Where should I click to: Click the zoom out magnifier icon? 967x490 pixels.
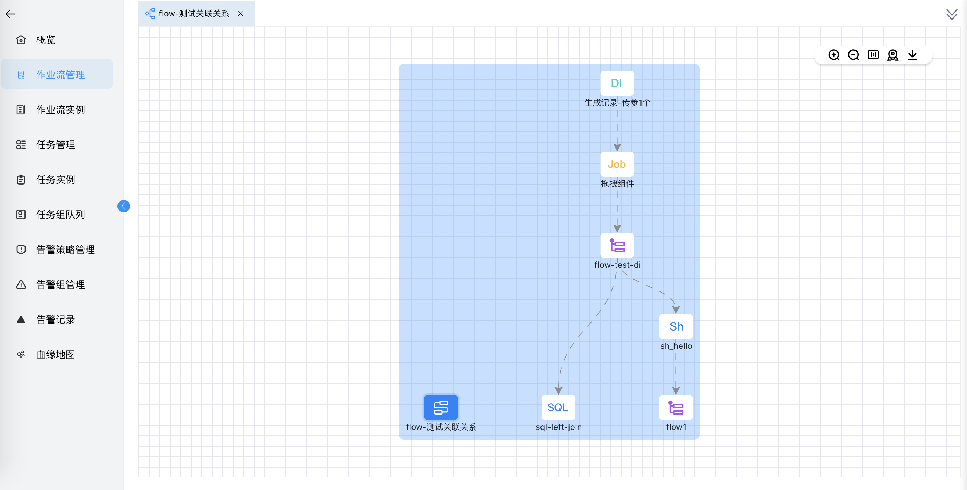click(853, 55)
